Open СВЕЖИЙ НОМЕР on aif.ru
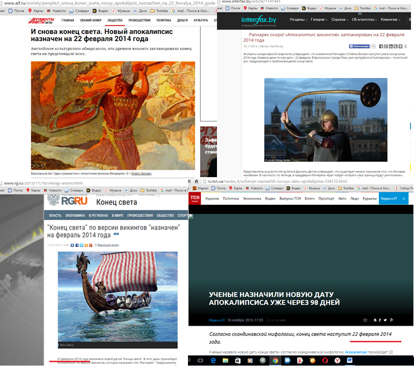 tap(91, 21)
